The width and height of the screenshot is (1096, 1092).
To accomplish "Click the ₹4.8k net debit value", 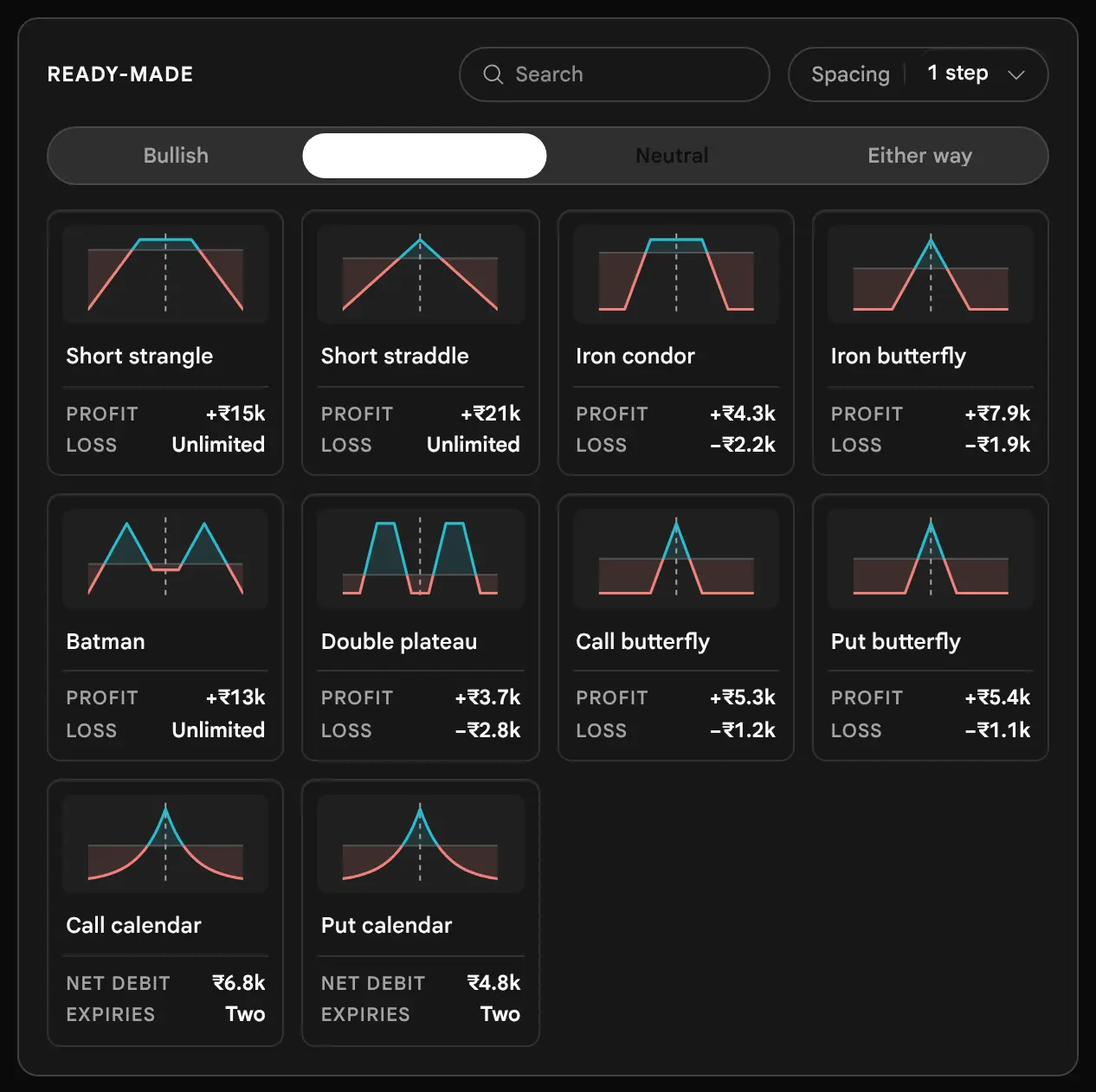I will pos(494,983).
